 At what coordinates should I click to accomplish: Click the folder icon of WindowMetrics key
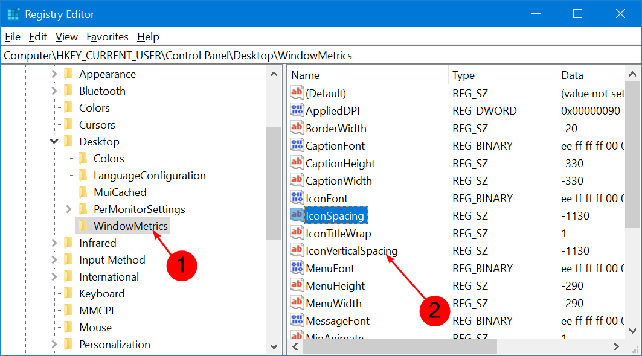coord(83,226)
